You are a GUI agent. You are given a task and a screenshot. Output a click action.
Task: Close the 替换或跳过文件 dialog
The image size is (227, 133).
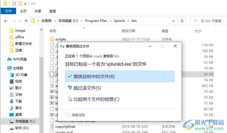175,46
